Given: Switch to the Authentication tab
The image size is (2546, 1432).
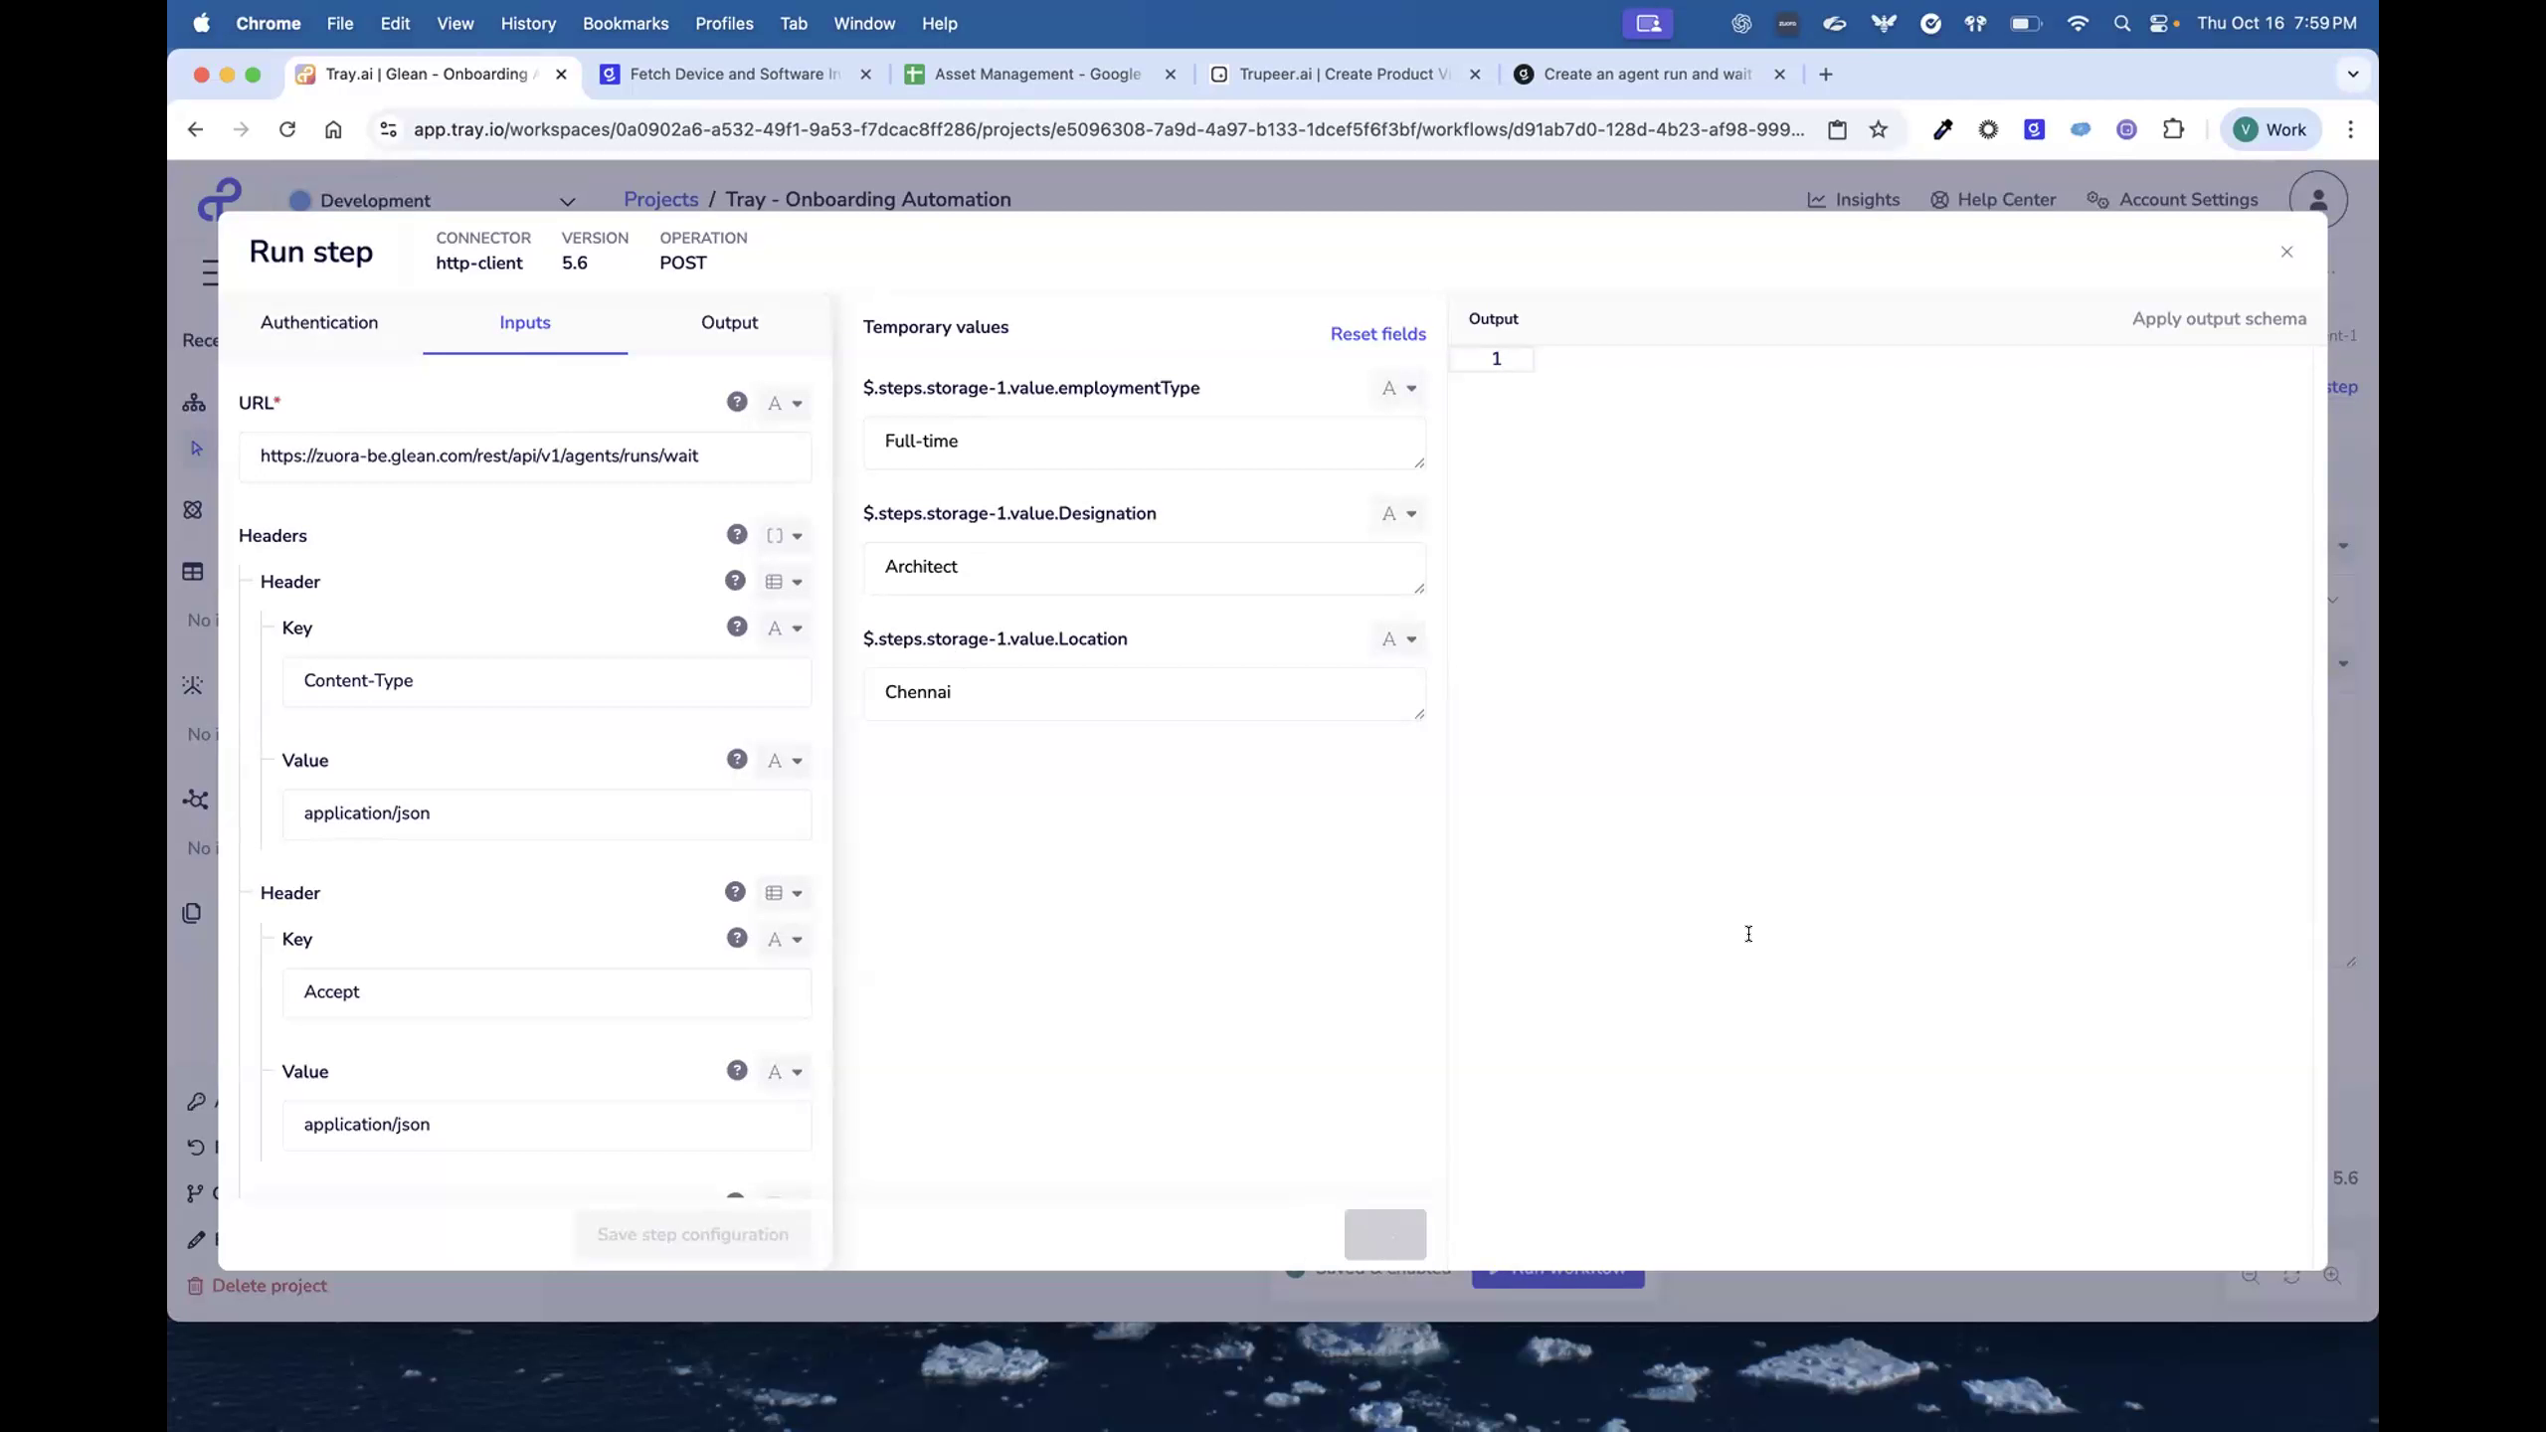Looking at the screenshot, I should (319, 322).
